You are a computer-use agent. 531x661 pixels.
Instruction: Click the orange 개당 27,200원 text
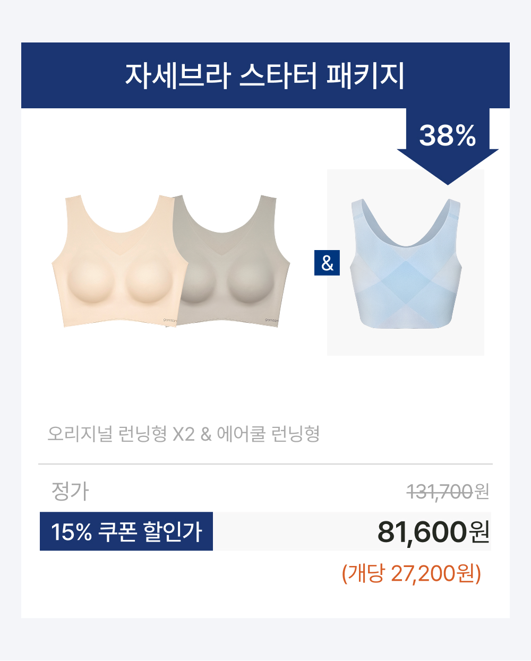pos(412,573)
